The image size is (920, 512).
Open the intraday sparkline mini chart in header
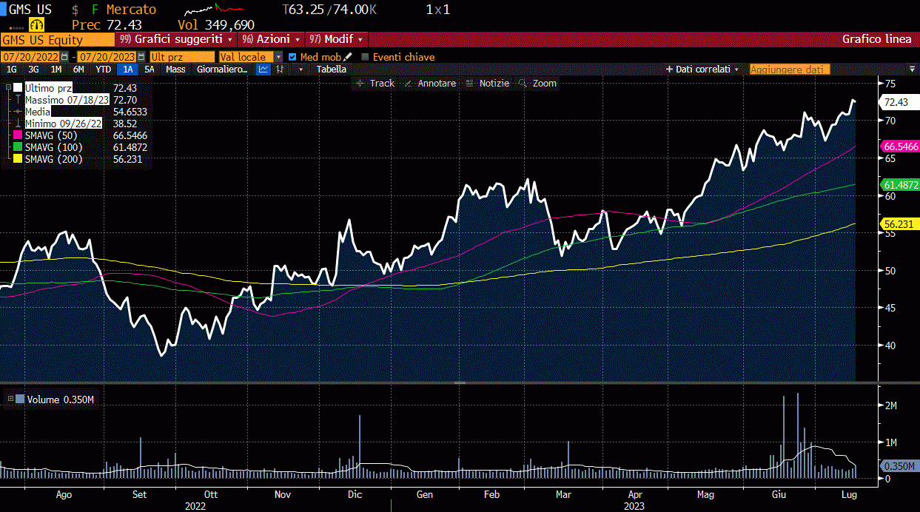(x=215, y=11)
